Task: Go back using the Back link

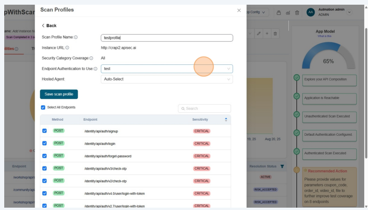Action: pyautogui.click(x=49, y=25)
